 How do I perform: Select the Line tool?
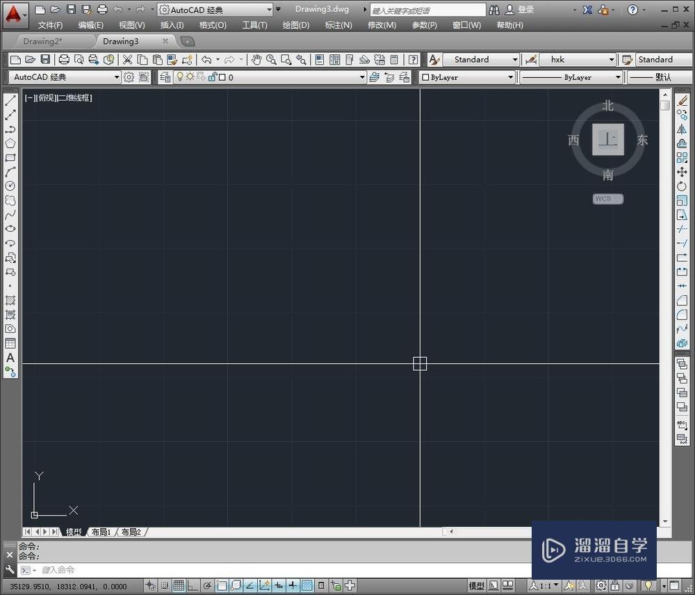pos(10,99)
